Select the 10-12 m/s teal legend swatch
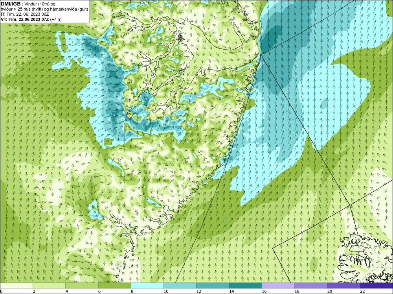 point(180,285)
